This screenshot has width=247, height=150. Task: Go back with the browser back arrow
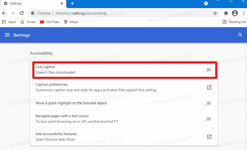pyautogui.click(x=4, y=13)
